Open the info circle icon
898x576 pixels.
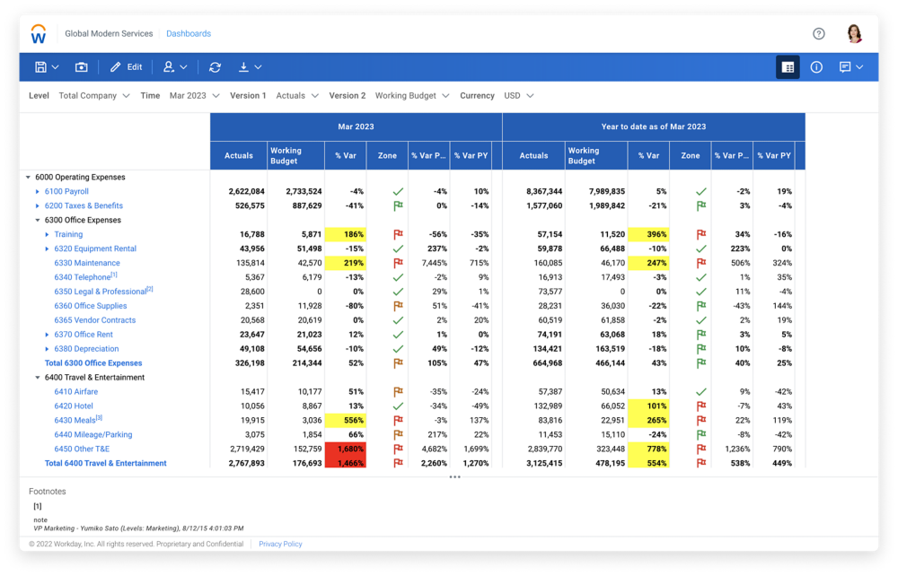pos(816,67)
